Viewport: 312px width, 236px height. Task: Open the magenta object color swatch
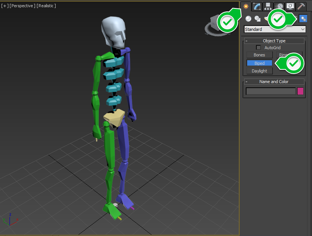(x=300, y=91)
